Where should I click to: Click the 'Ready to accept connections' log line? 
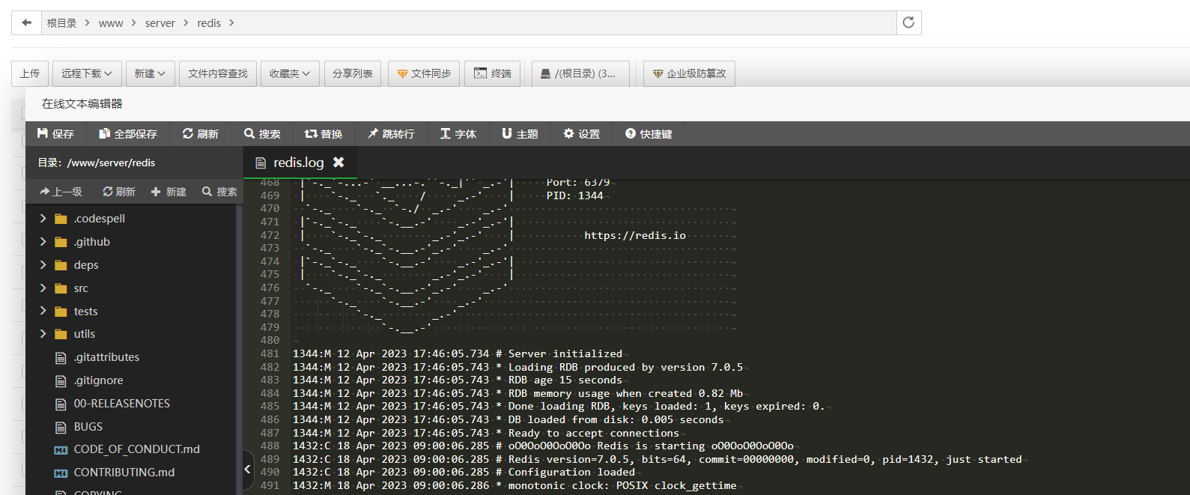click(486, 433)
